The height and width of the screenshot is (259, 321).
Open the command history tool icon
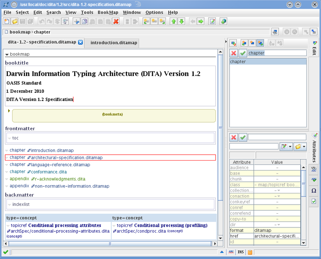coord(65,21)
